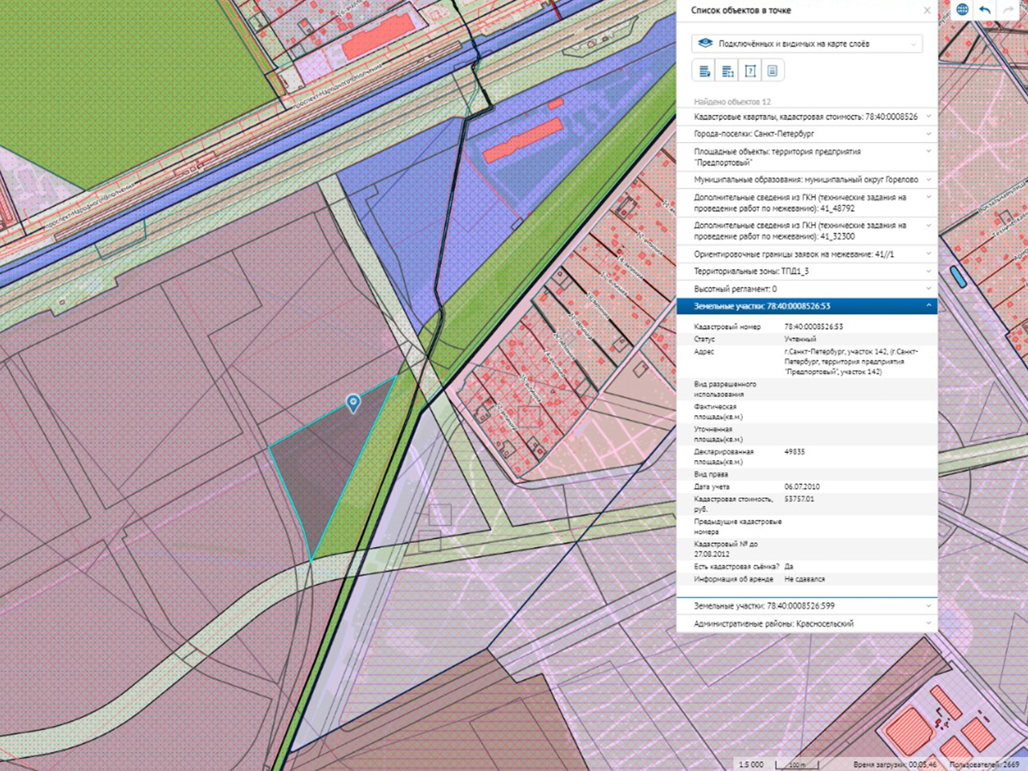Click the list with selection frame icon

click(728, 71)
